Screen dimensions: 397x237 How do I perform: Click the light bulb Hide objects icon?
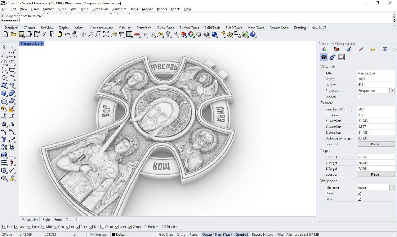click(168, 34)
